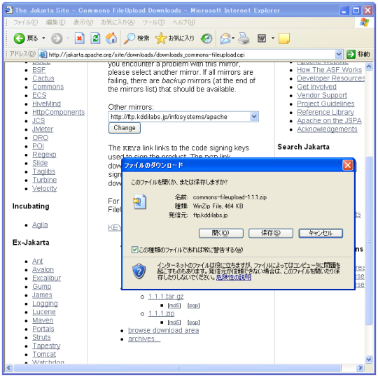Screen dimensions: 378x377
Task: Click the horizontal scrollbar thumb
Action: click(177, 368)
